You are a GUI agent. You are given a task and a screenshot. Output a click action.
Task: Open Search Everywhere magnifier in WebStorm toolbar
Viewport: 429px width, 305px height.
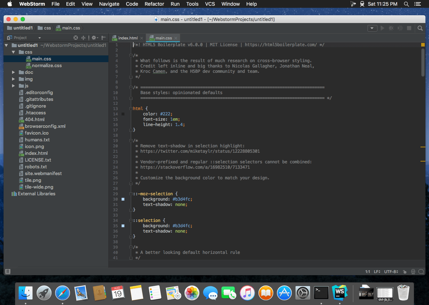[420, 28]
